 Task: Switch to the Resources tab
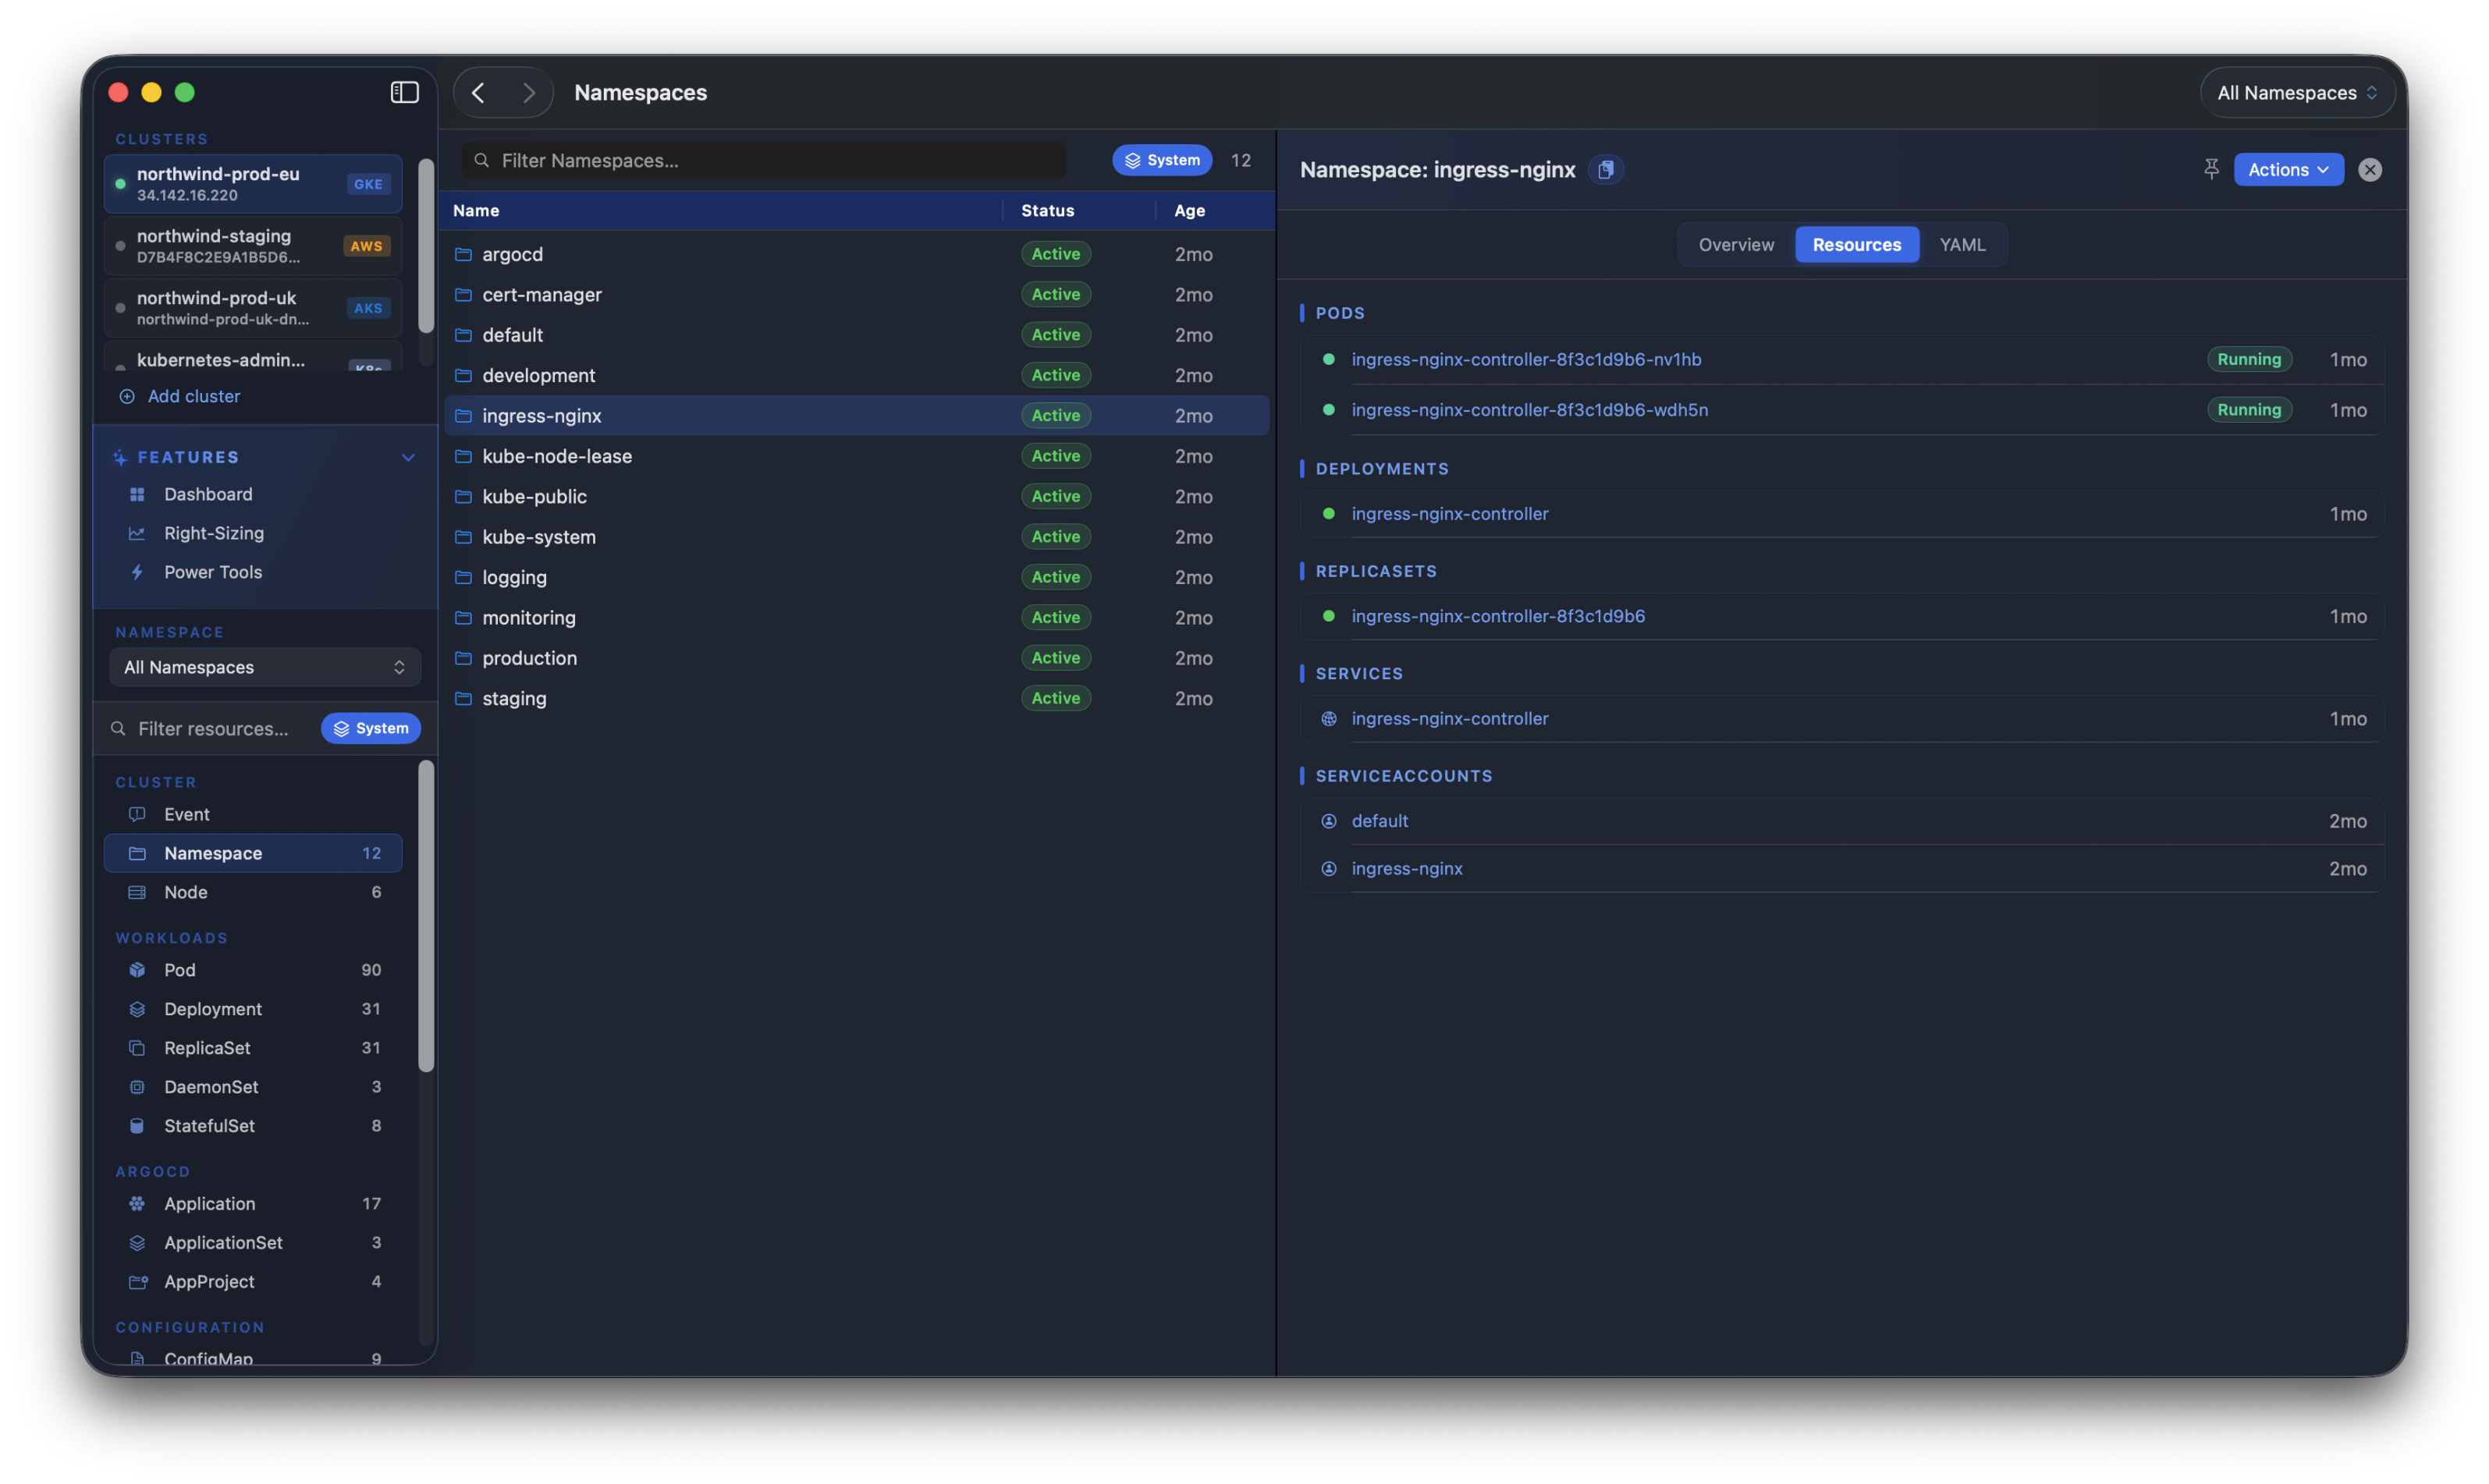[x=1857, y=244]
